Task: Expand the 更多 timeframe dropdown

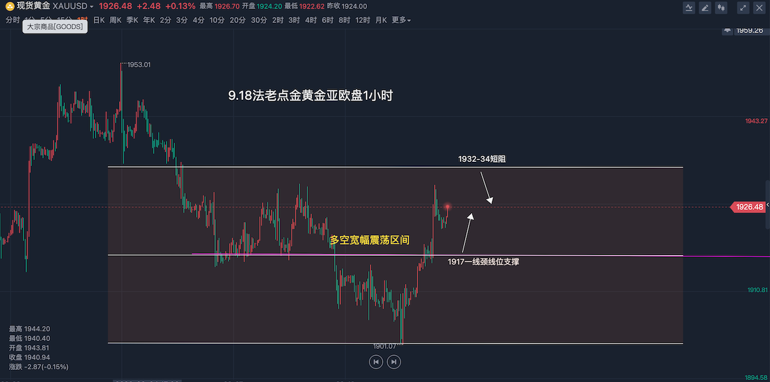Action: pos(401,20)
